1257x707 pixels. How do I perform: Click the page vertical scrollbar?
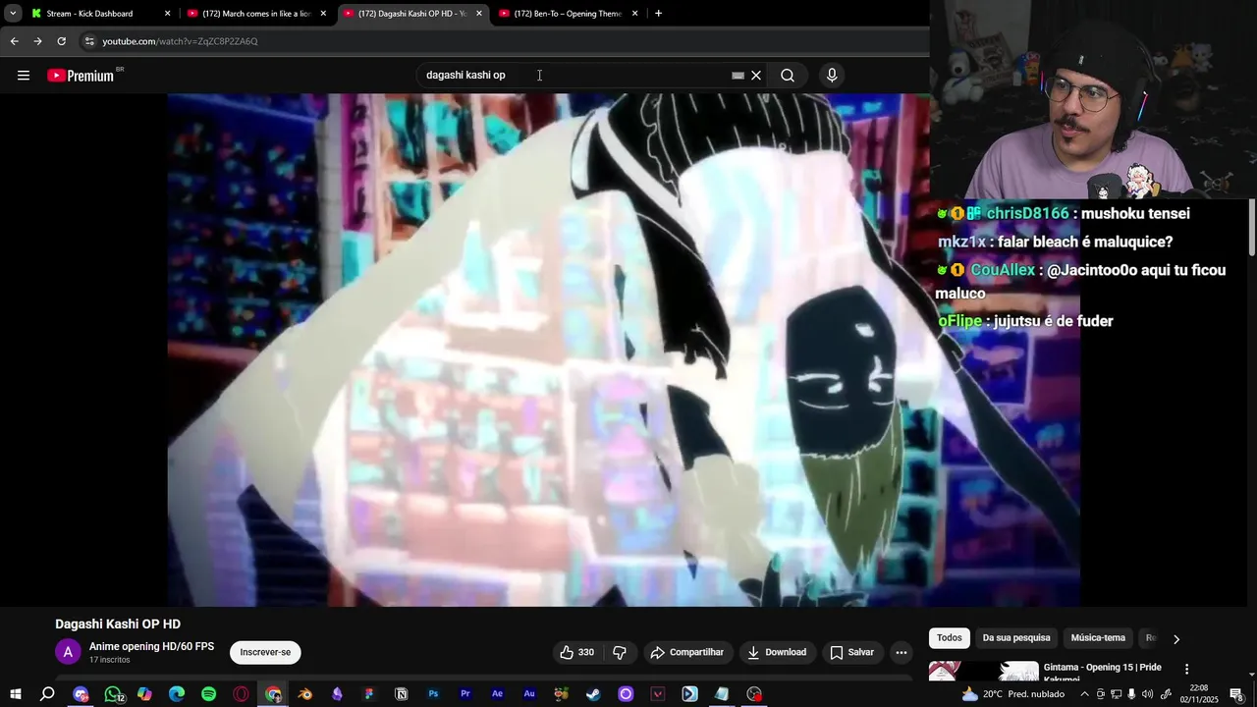pos(1252,228)
